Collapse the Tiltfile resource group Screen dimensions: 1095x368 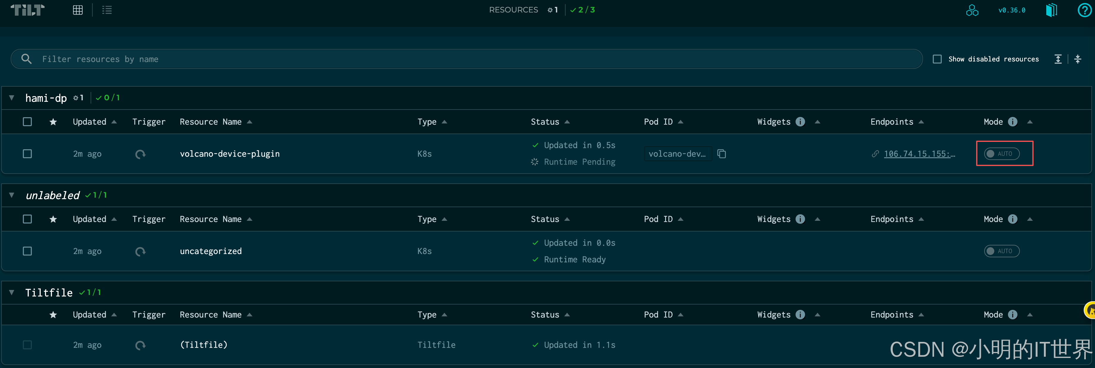pyautogui.click(x=12, y=292)
